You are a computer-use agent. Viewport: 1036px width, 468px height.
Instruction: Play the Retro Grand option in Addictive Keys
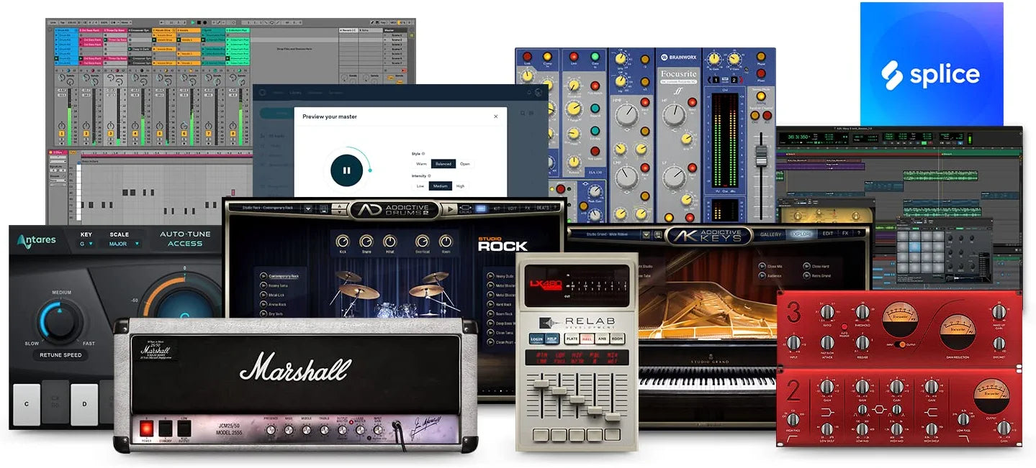[806, 276]
